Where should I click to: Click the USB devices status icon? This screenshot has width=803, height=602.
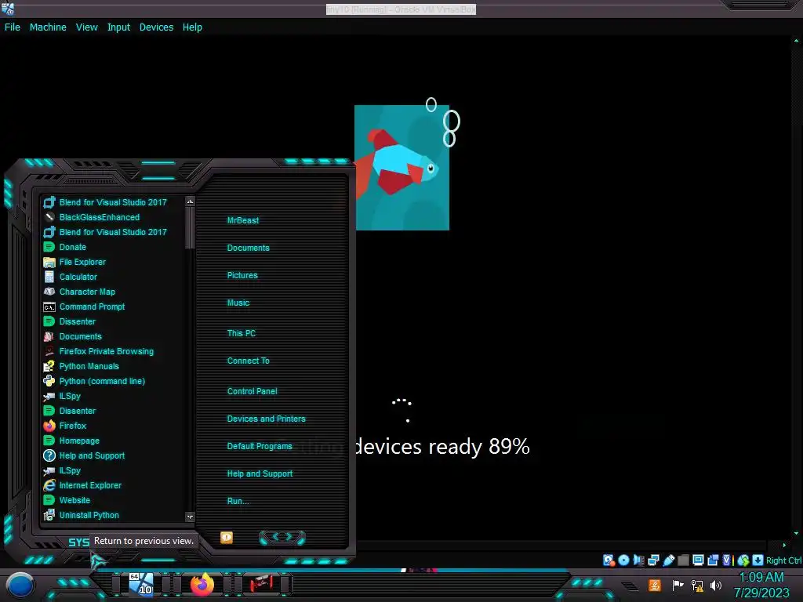[x=668, y=560]
